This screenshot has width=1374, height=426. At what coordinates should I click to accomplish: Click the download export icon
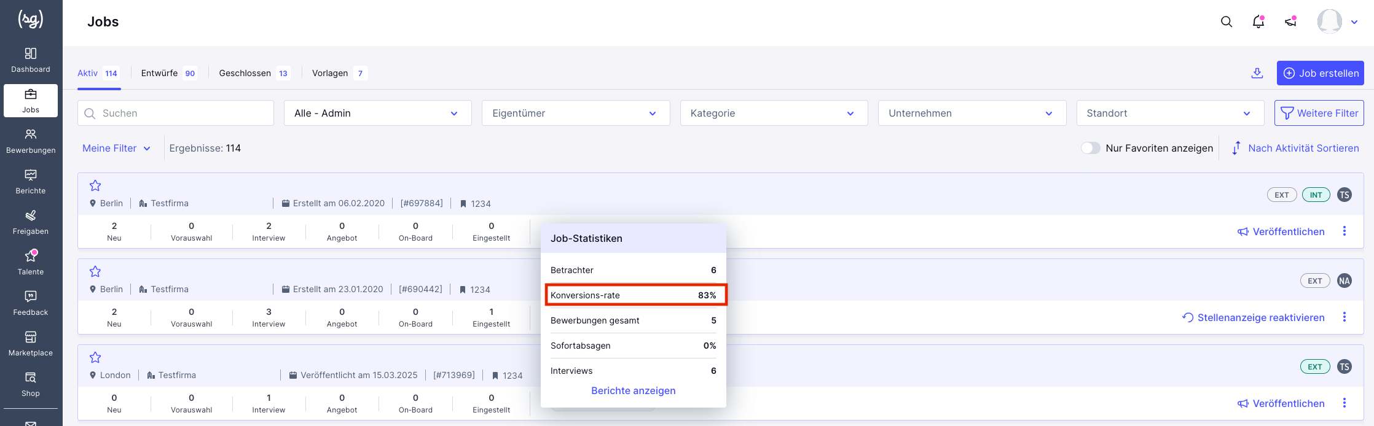click(1257, 73)
